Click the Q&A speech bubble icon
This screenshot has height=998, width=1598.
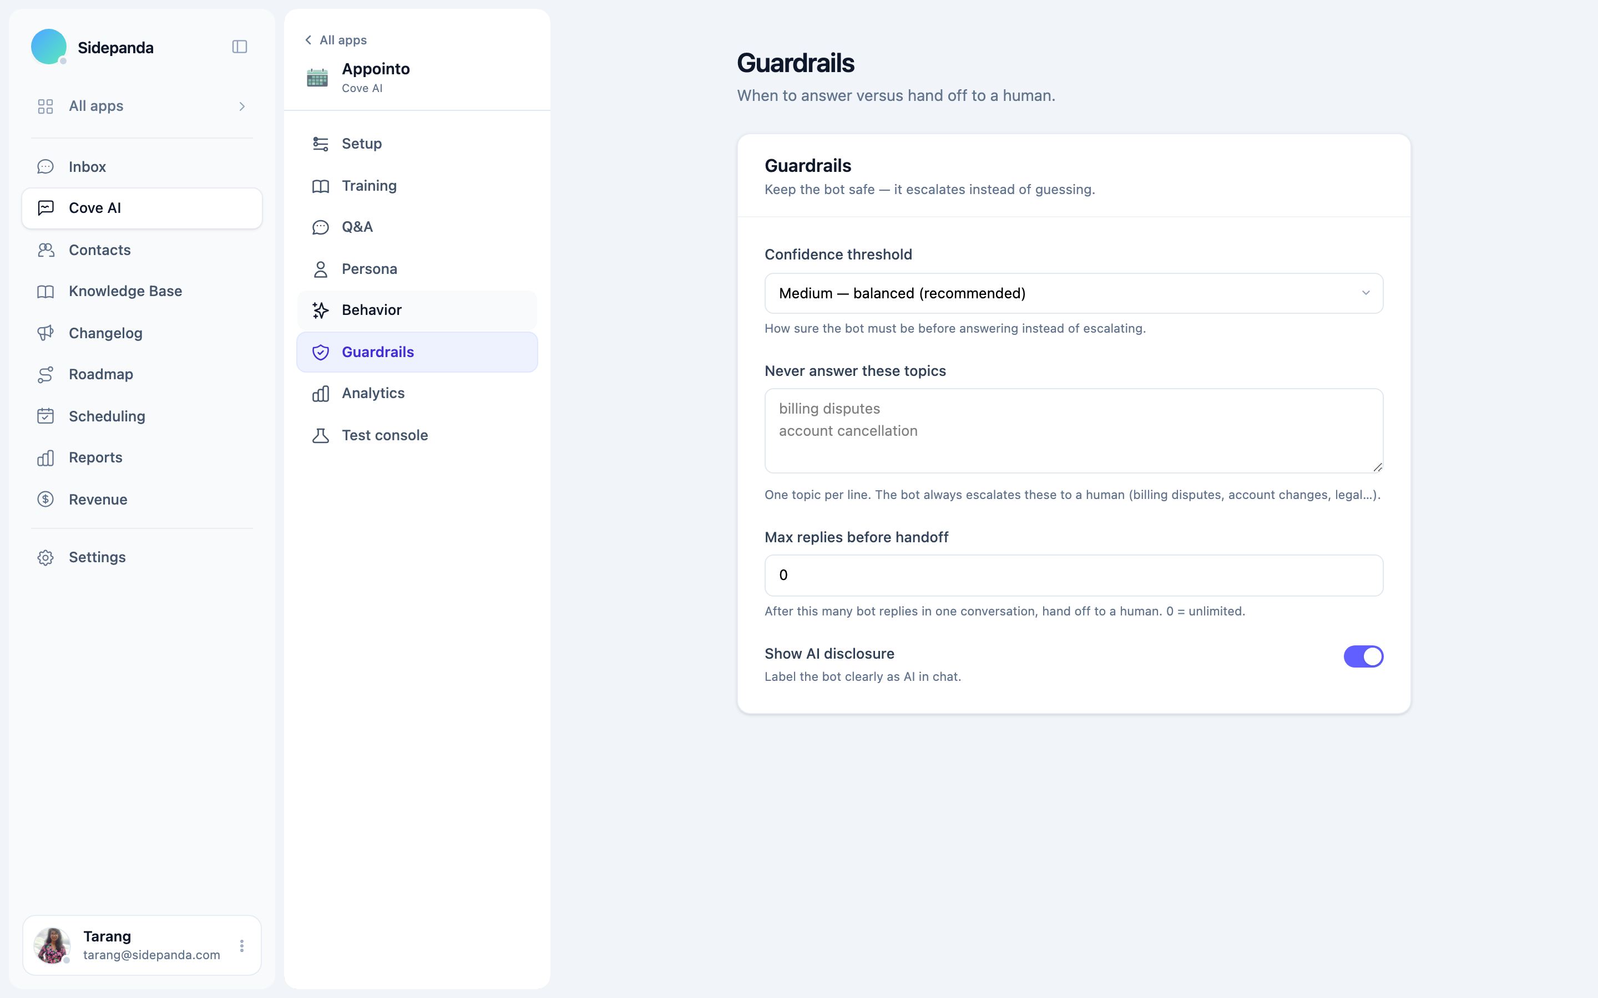click(320, 227)
